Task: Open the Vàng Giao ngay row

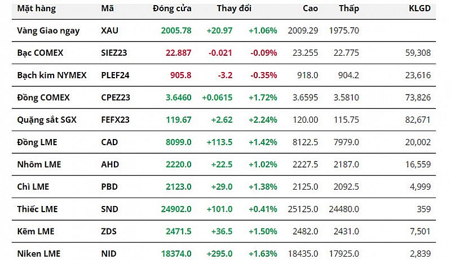Action: [48, 30]
